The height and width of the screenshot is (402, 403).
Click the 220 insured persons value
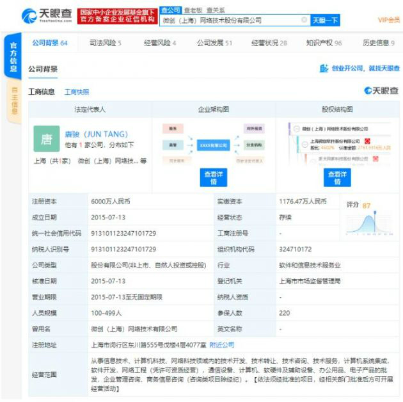(x=285, y=313)
